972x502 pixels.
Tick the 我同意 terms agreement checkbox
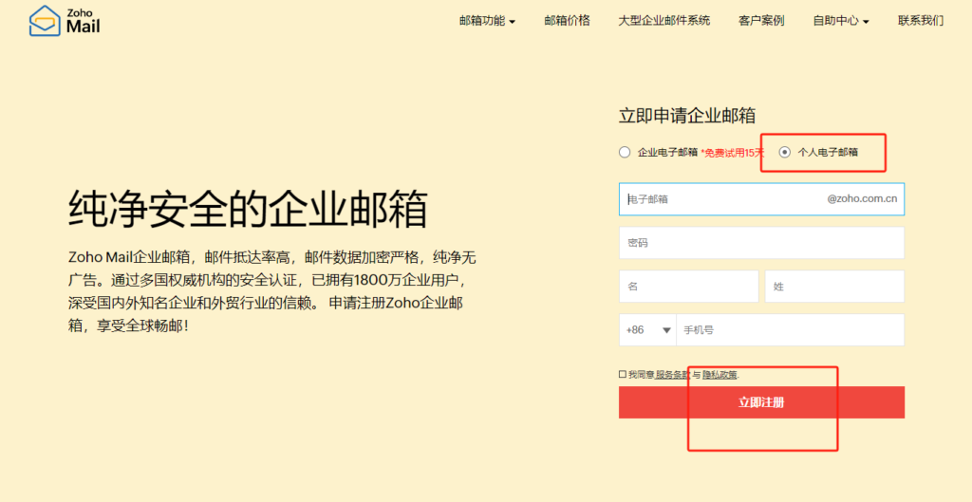tap(623, 374)
